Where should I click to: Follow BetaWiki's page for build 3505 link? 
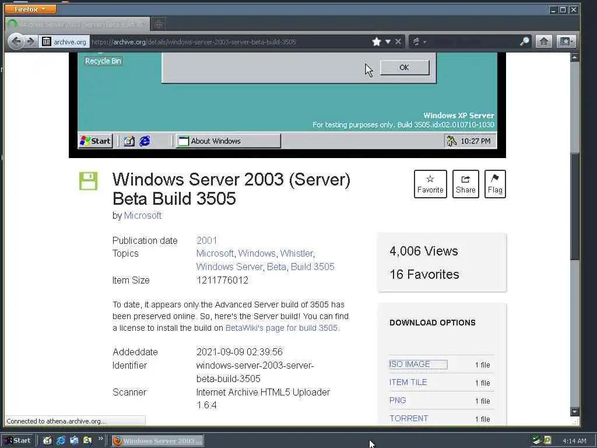tap(282, 328)
